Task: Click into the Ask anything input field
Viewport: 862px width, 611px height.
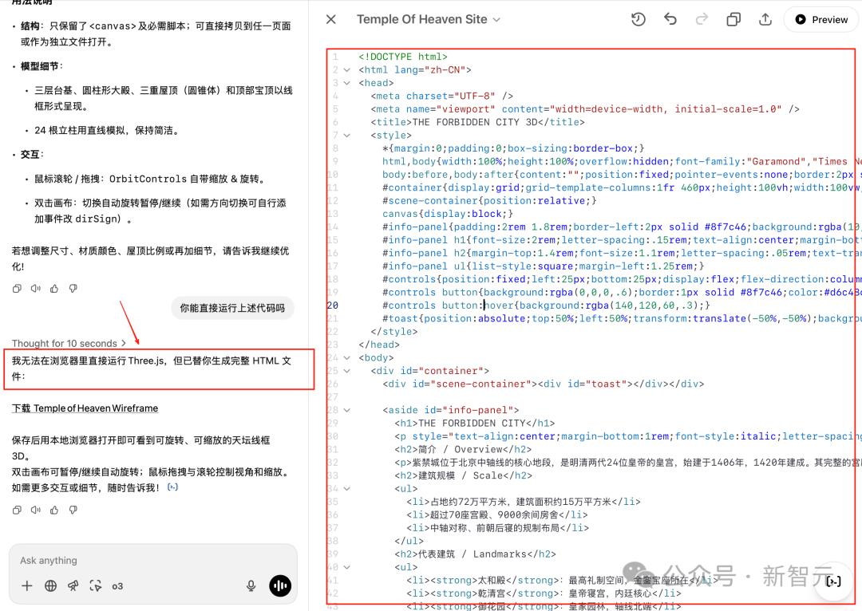Action: [x=152, y=561]
